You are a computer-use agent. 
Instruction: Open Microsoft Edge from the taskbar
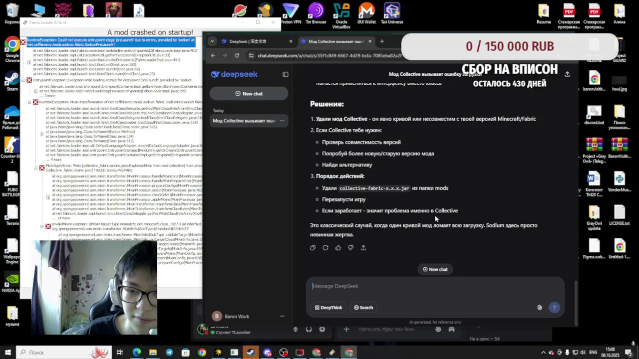pyautogui.click(x=136, y=353)
